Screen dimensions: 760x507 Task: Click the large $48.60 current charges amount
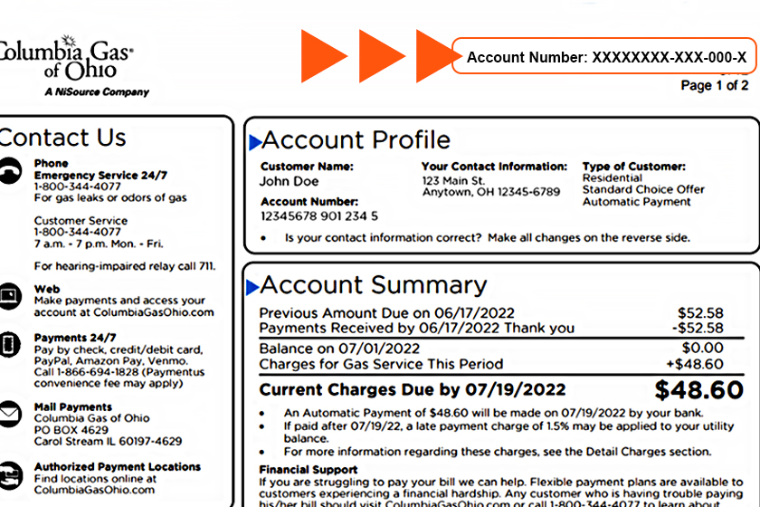click(698, 391)
